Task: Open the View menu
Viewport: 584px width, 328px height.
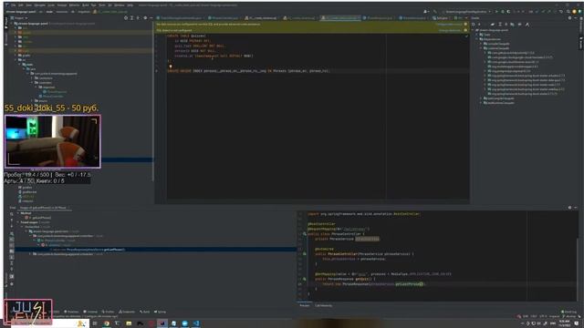Action: click(x=28, y=5)
